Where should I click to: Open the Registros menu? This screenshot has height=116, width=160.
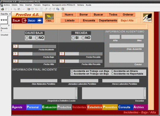click(46, 5)
